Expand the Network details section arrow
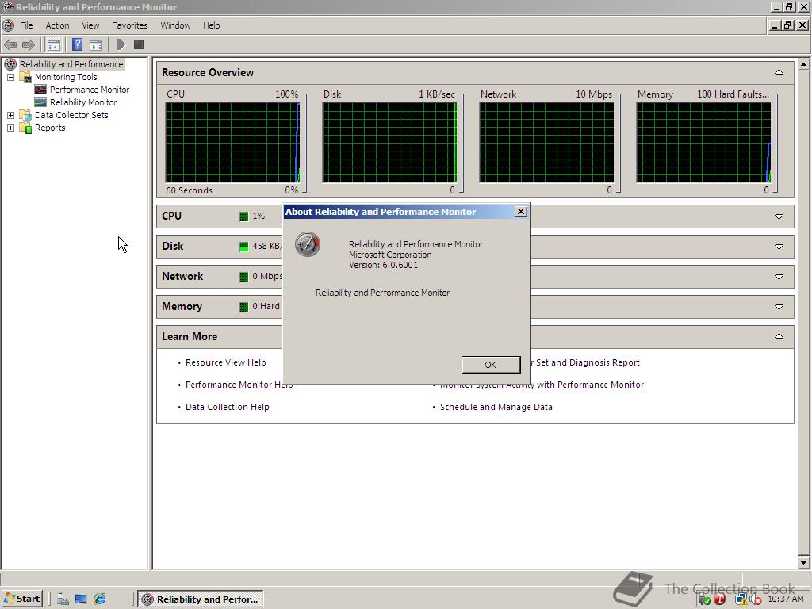The height and width of the screenshot is (609, 812). (779, 277)
